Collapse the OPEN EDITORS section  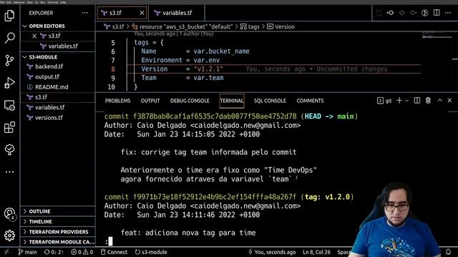(47, 26)
